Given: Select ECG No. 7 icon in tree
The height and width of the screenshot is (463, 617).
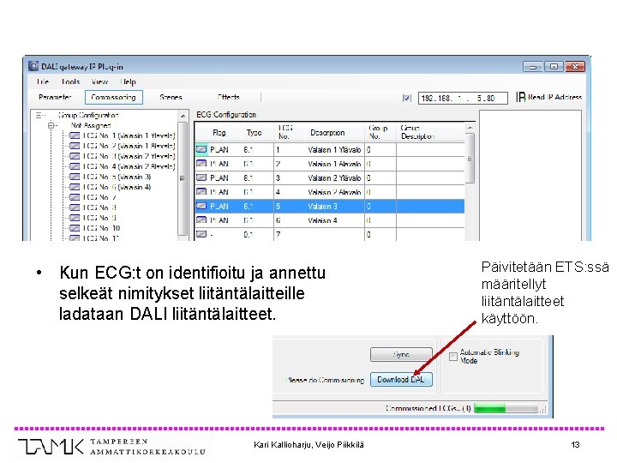Looking at the screenshot, I should pos(75,197).
